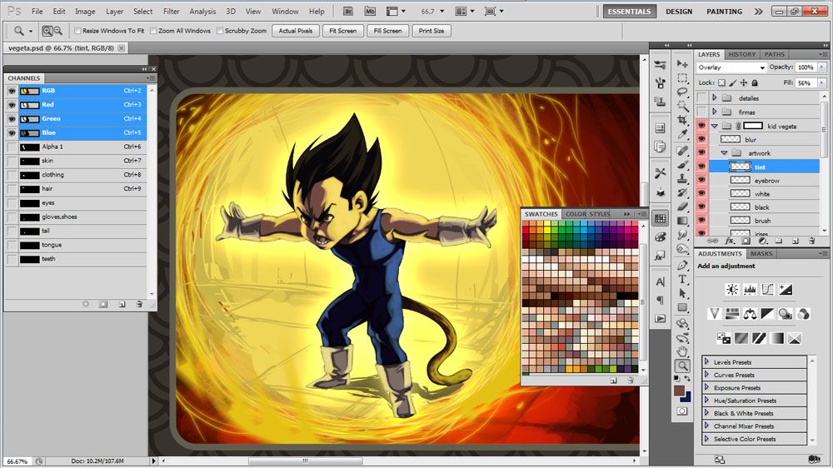Open the Fill slider arrow
Viewport: 833px width, 468px height.
point(822,83)
